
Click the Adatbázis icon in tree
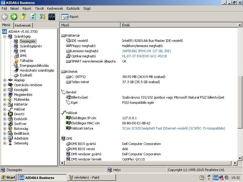tap(10, 138)
